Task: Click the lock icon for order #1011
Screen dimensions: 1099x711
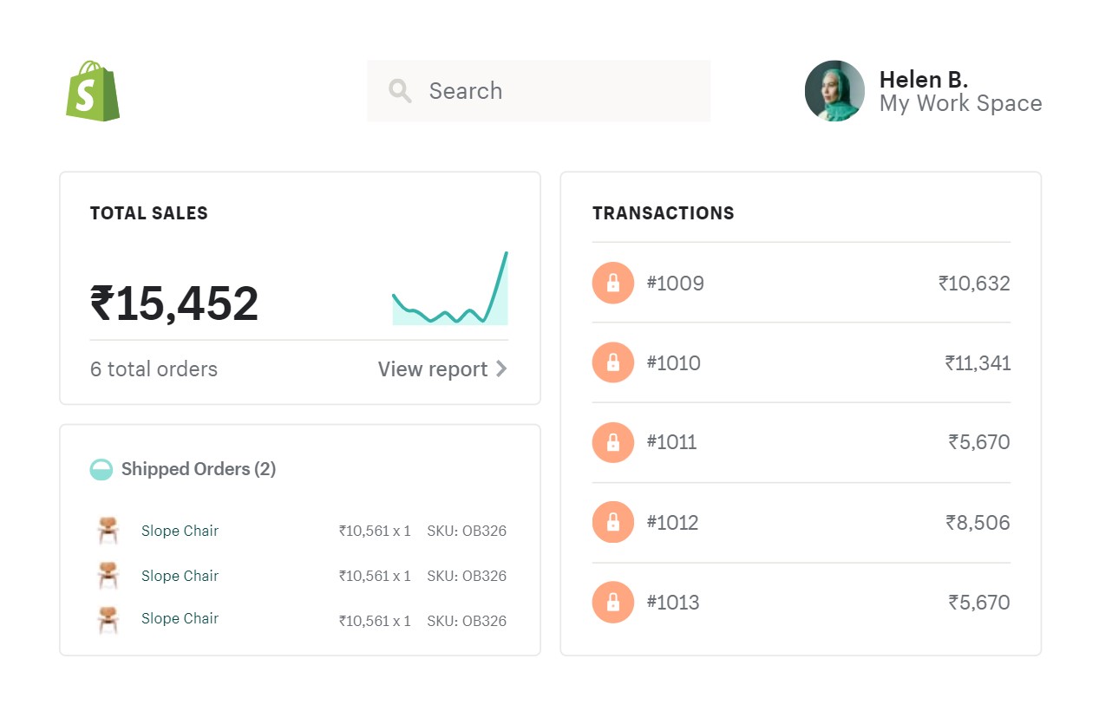Action: [613, 442]
